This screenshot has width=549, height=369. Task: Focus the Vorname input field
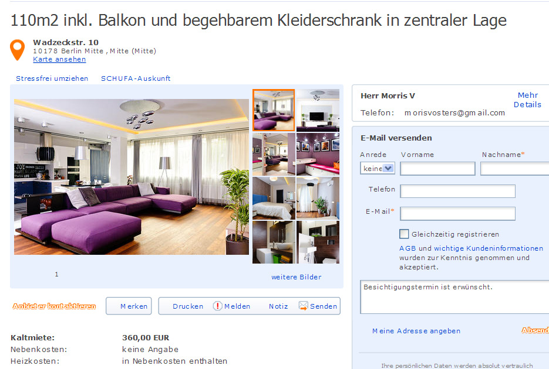437,169
